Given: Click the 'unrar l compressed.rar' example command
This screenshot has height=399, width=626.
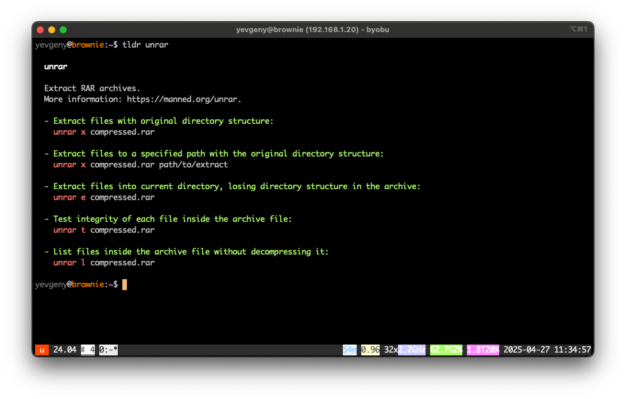Looking at the screenshot, I should pos(104,263).
